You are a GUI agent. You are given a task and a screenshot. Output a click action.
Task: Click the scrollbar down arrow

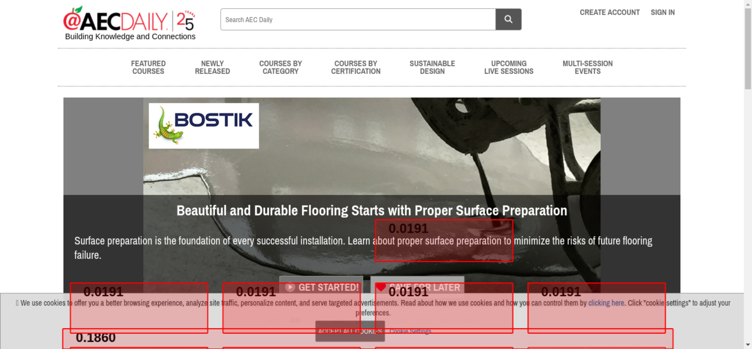[748, 344]
